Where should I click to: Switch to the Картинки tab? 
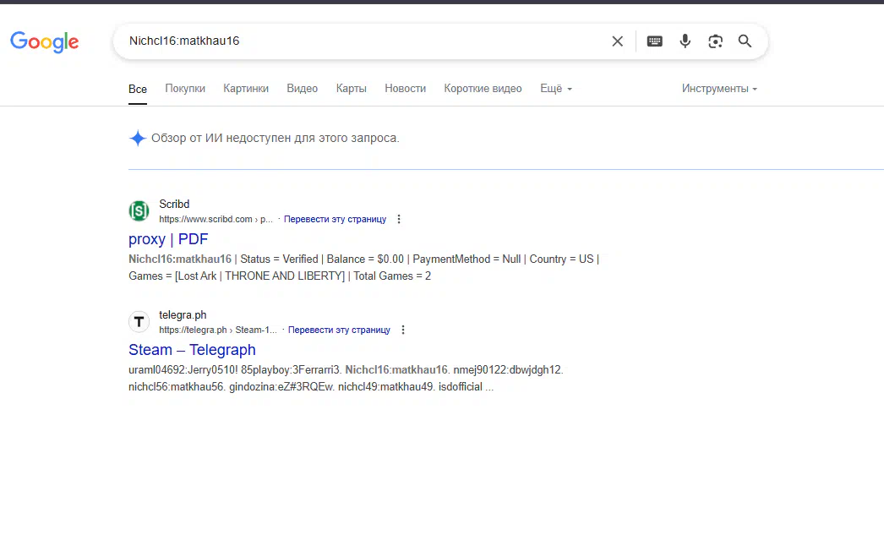pyautogui.click(x=246, y=89)
